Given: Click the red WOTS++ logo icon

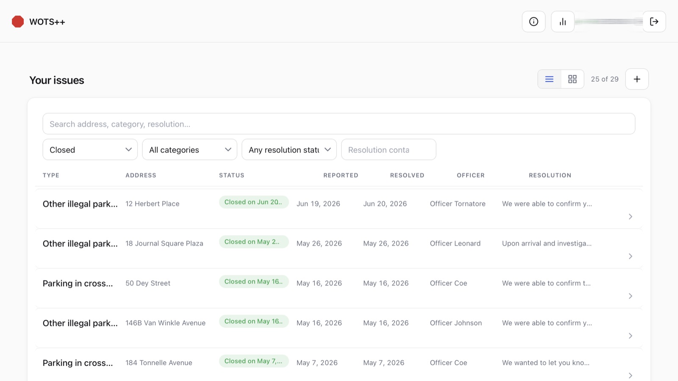Looking at the screenshot, I should 18,22.
